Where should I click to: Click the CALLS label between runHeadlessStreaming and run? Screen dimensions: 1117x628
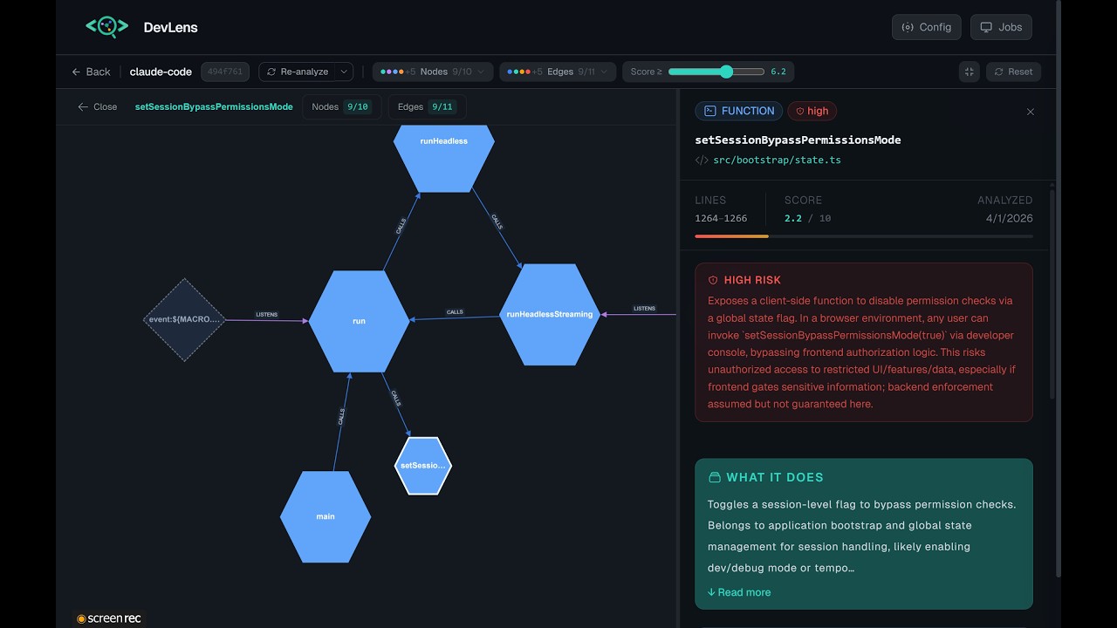(455, 311)
